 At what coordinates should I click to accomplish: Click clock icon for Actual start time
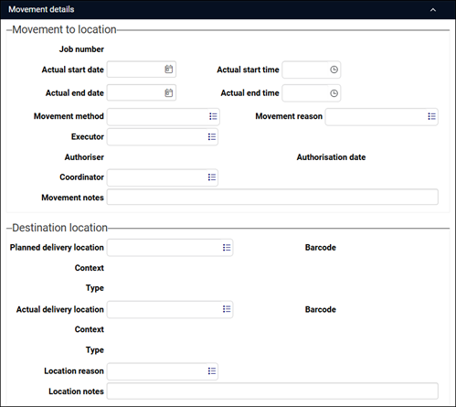[x=334, y=70]
